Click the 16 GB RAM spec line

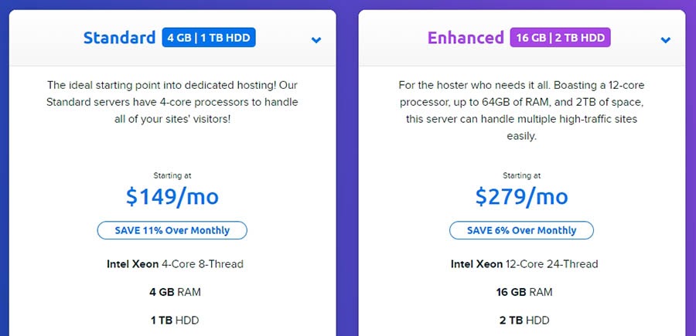[524, 292]
